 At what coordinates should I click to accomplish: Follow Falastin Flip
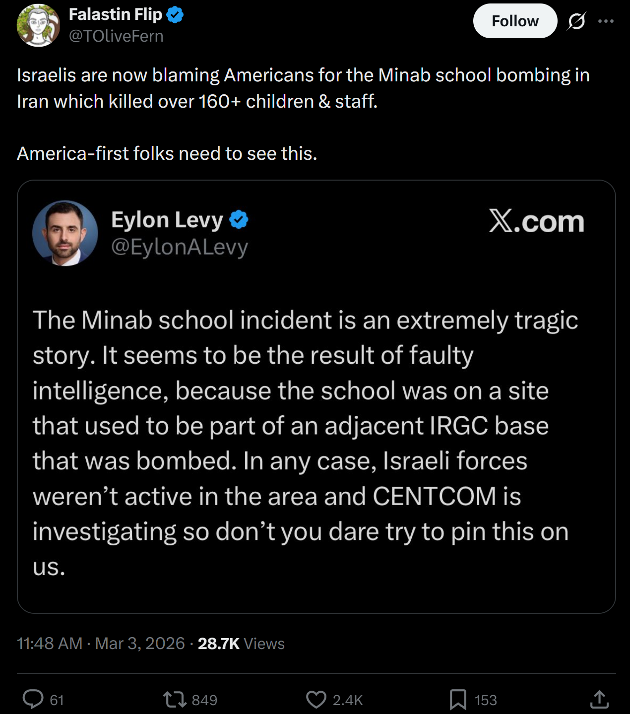[x=515, y=21]
